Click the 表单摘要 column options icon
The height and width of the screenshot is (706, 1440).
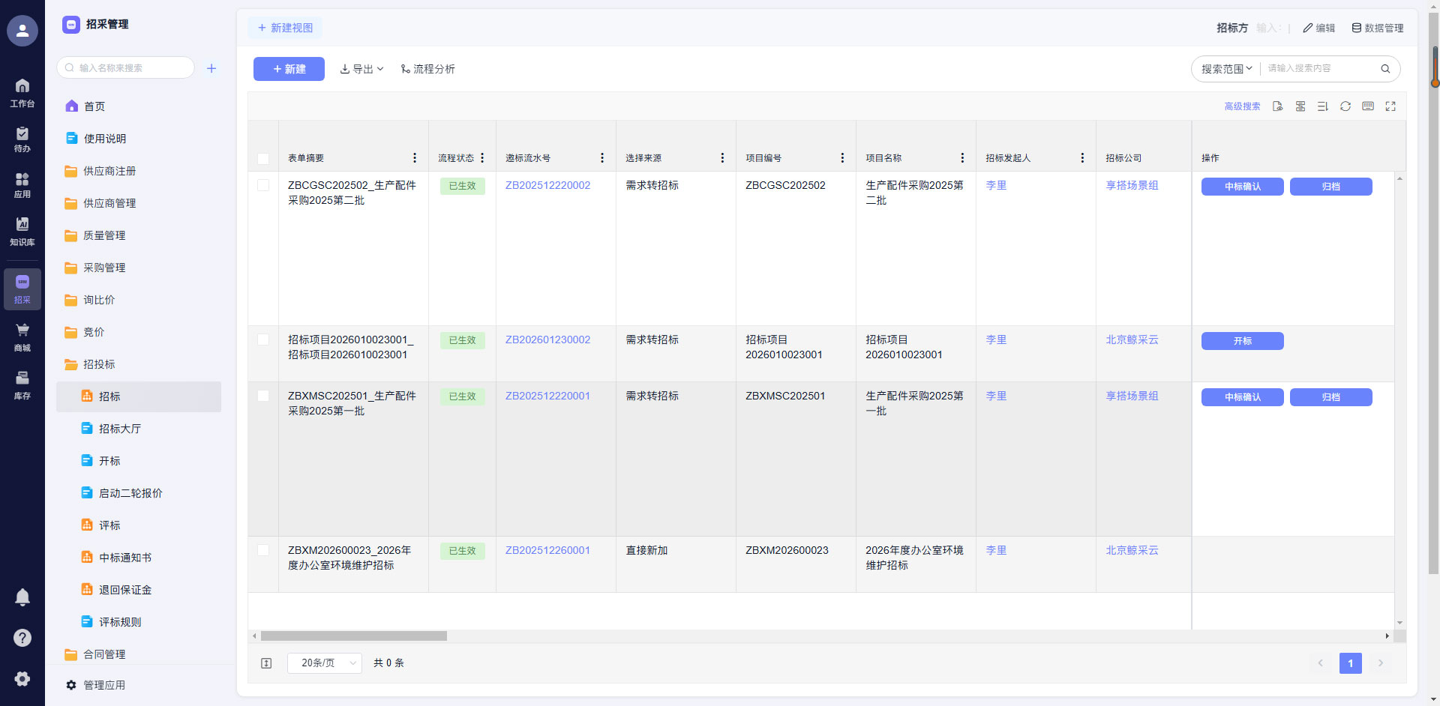[415, 158]
